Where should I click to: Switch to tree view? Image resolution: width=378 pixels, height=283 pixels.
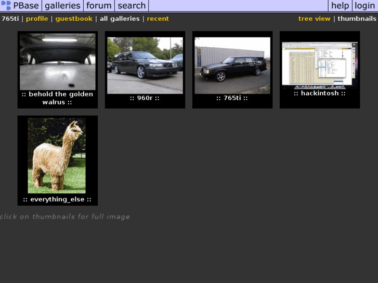point(314,19)
